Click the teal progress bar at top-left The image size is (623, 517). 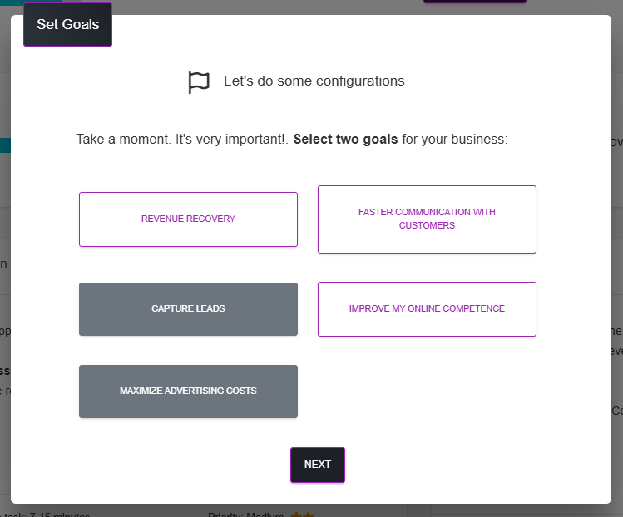(x=31, y=1)
